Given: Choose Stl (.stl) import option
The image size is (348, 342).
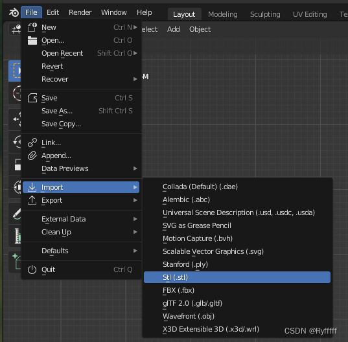Looking at the screenshot, I should pyautogui.click(x=237, y=277).
